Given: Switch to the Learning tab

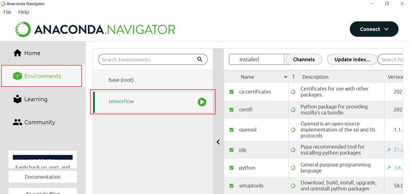Looking at the screenshot, I should point(43,99).
